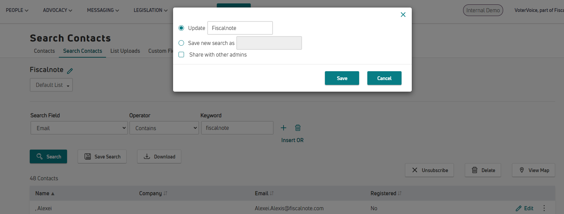Click the 'No' registered value for Alexei
Image resolution: width=564 pixels, height=214 pixels.
click(374, 208)
